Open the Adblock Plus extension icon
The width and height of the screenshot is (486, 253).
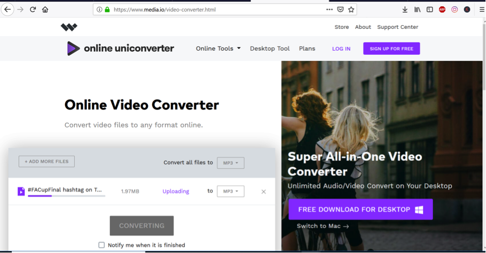[442, 10]
